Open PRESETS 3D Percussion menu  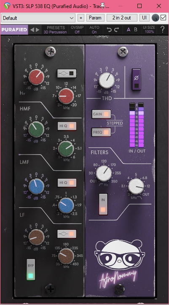point(55,30)
